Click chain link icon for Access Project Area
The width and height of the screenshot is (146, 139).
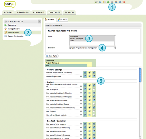pyautogui.click(x=81, y=76)
